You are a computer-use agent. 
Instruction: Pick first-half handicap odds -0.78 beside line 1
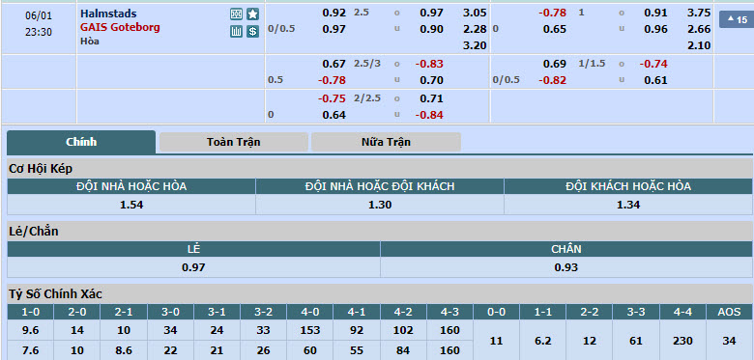click(553, 13)
